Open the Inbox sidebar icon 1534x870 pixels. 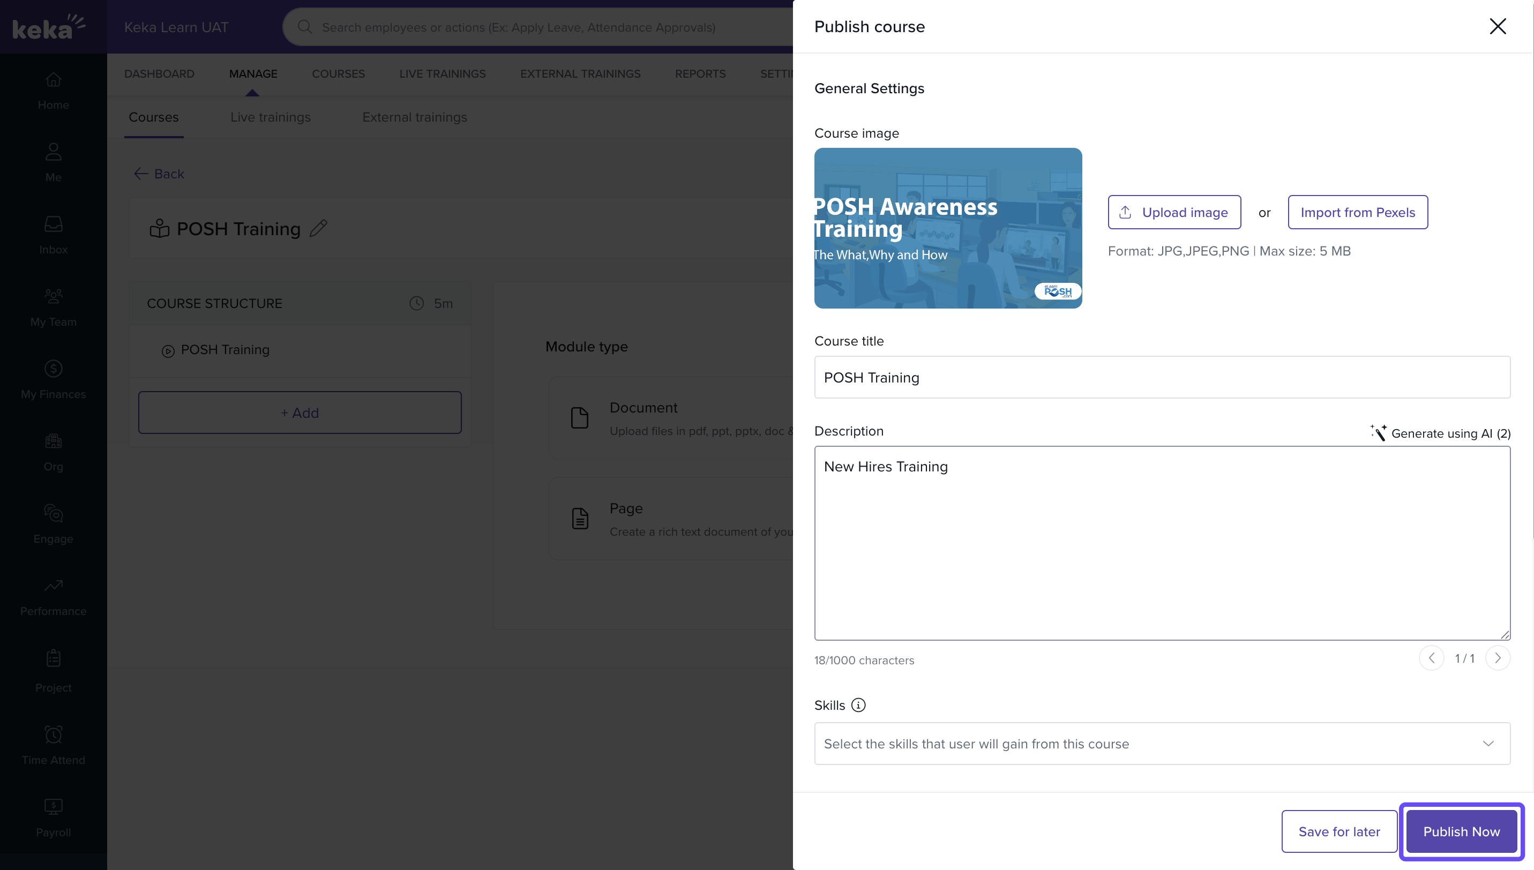tap(53, 224)
